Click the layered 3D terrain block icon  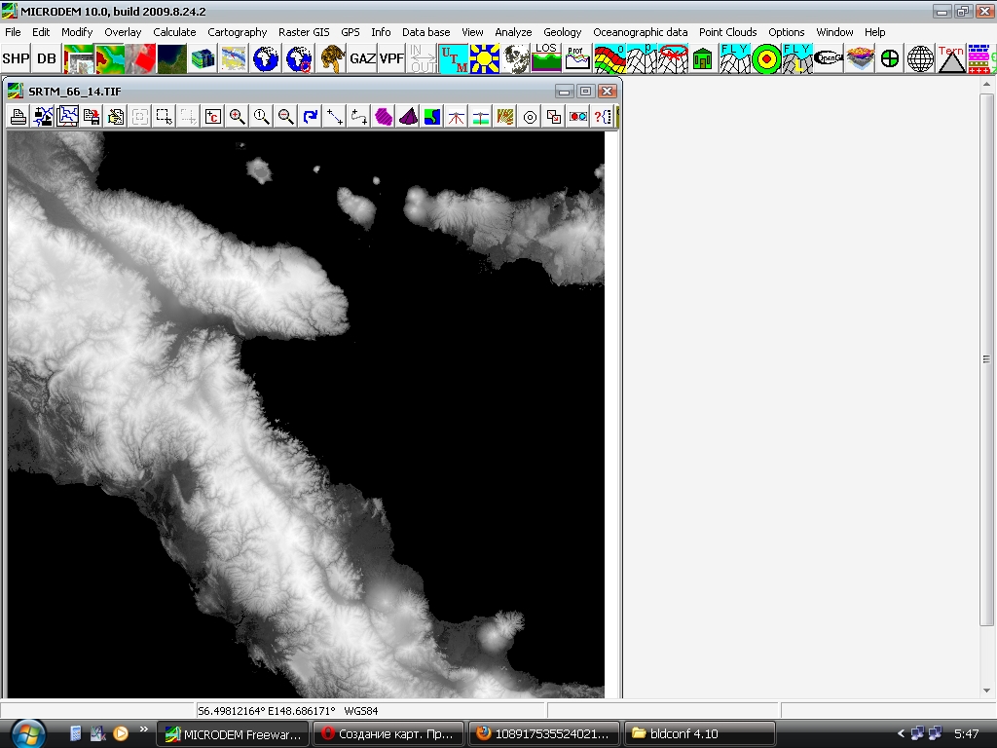click(x=860, y=58)
